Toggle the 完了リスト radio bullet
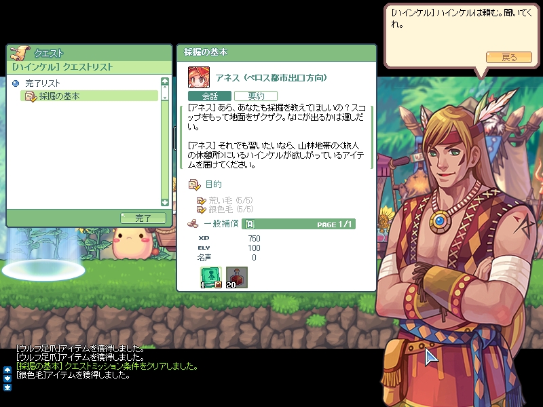Viewport: 543px width, 407px height. (x=15, y=83)
